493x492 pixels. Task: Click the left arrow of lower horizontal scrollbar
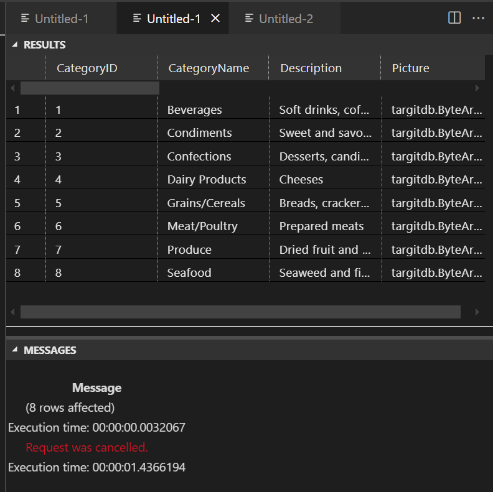(12, 312)
